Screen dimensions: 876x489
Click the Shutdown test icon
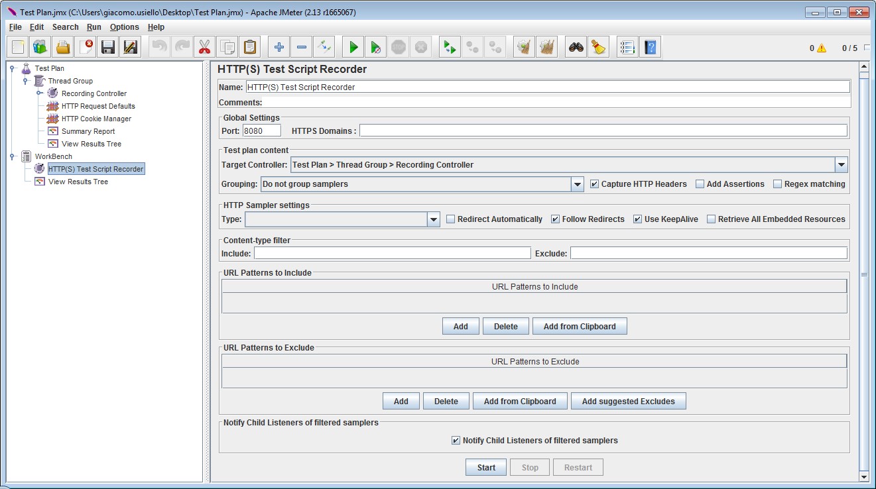pos(421,47)
